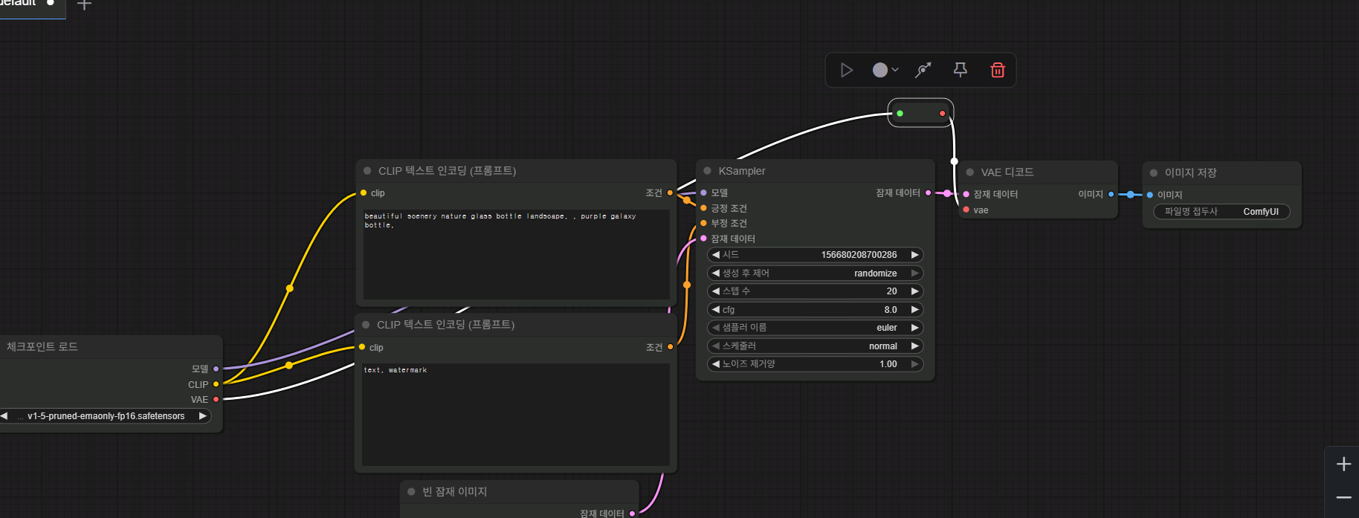Decrease the cfg value with left arrow
Screen dimensions: 1359x518
point(715,310)
